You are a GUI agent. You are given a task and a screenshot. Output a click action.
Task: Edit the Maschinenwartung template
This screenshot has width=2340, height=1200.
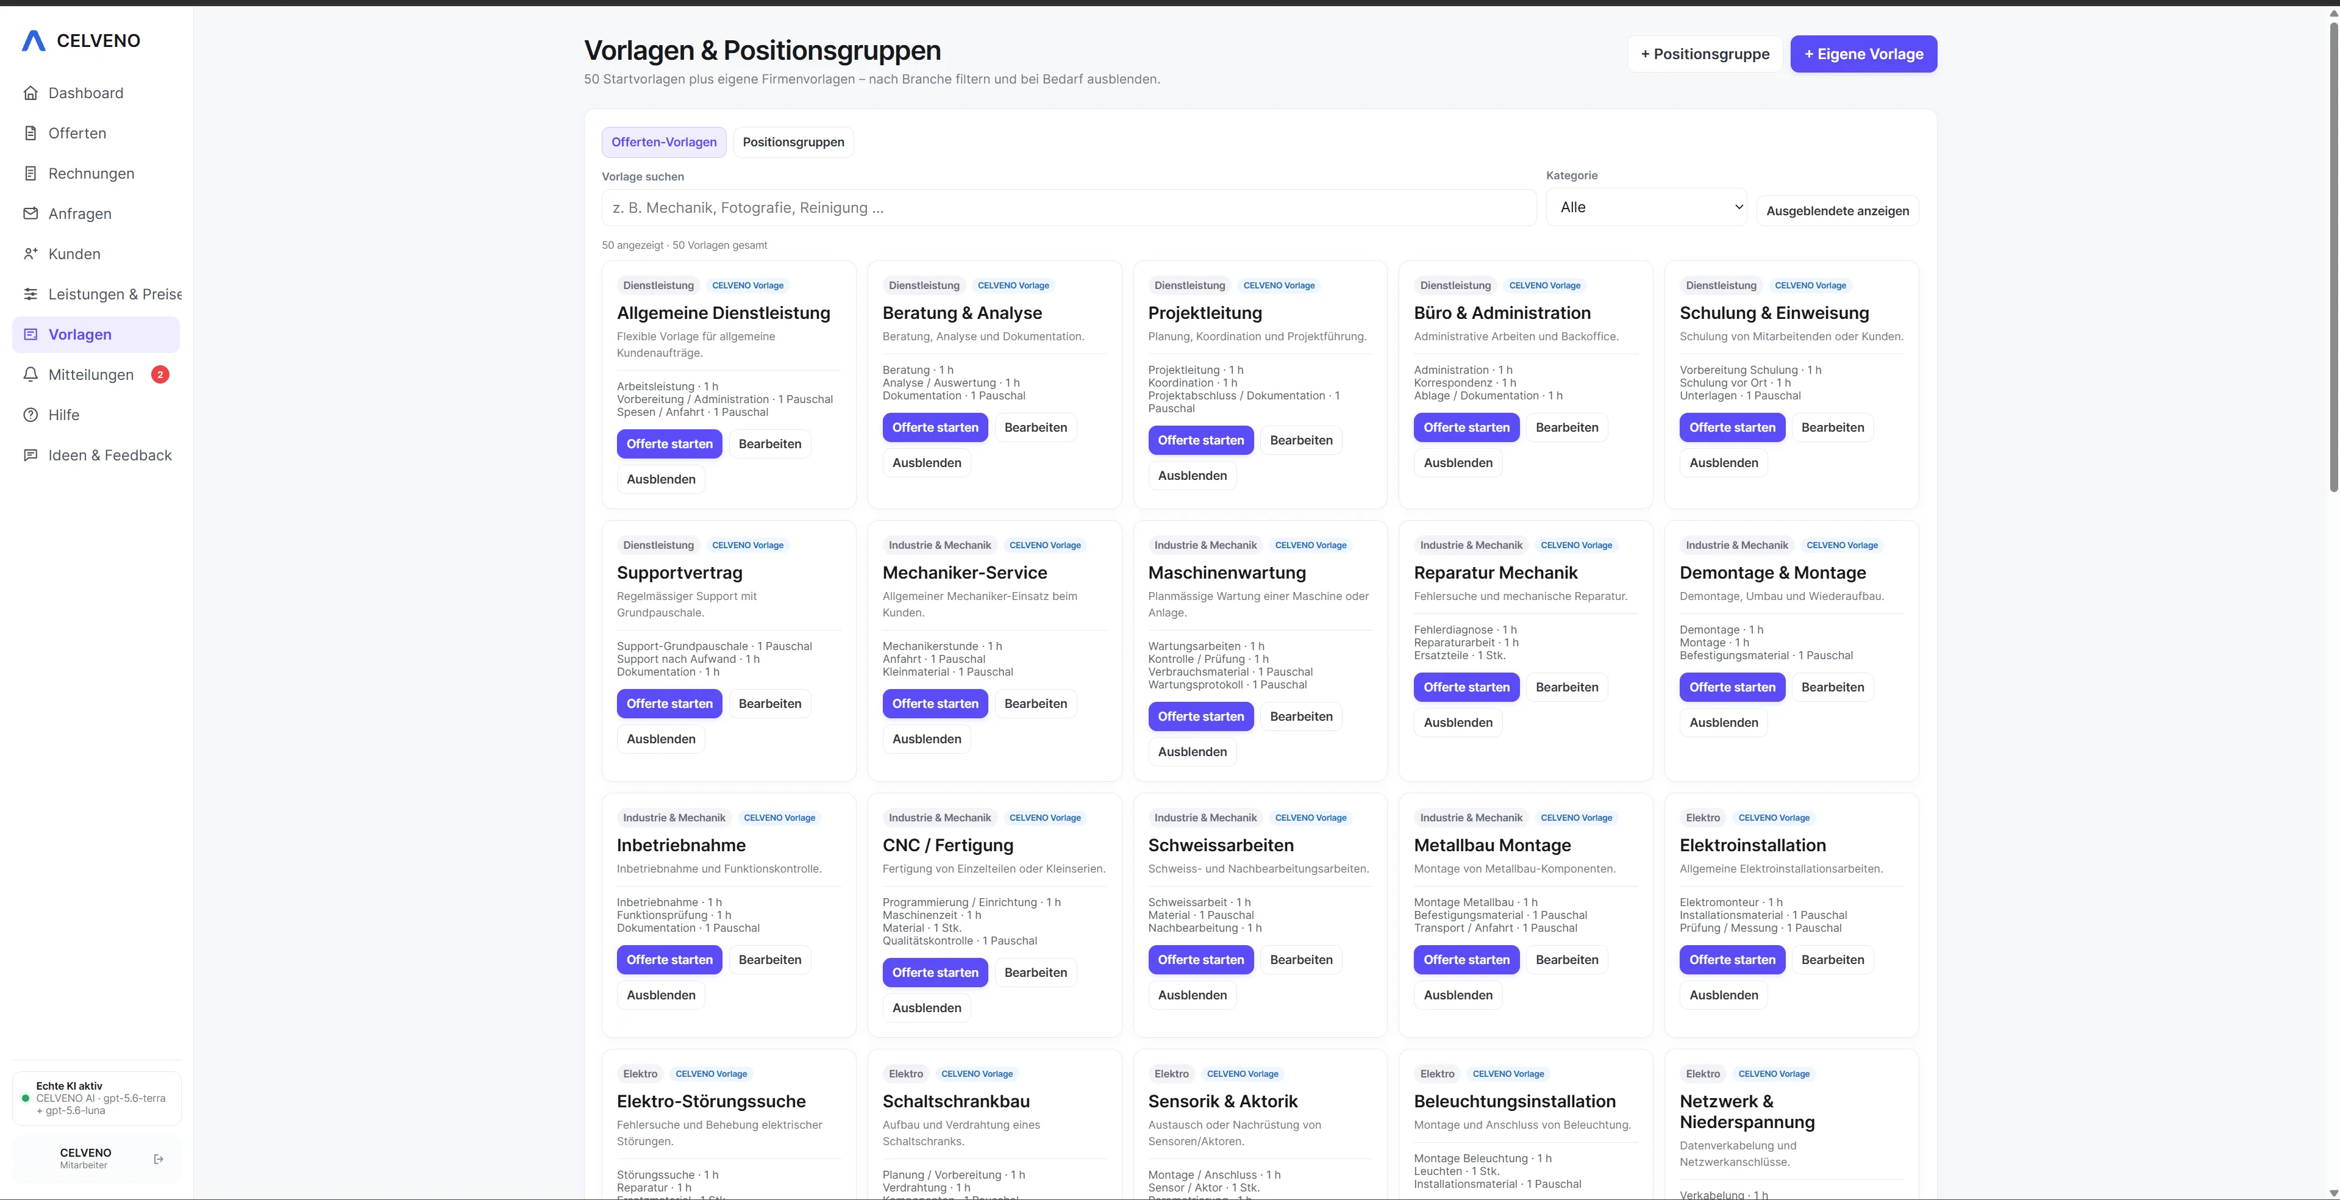click(1301, 716)
